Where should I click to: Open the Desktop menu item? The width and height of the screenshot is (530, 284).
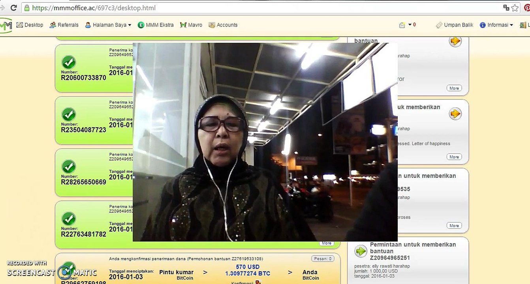(x=30, y=25)
